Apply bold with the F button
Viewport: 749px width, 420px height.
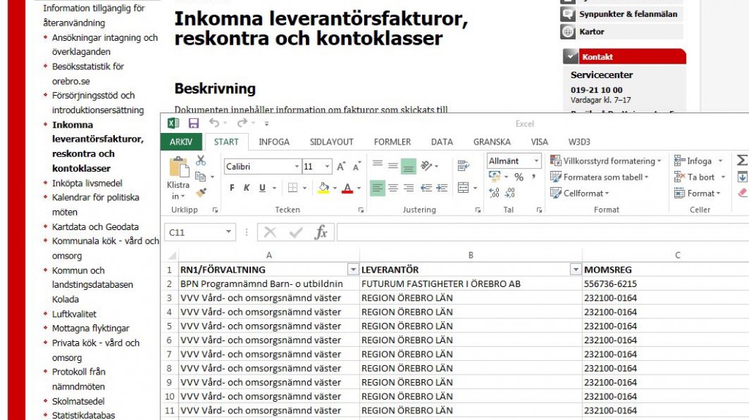pyautogui.click(x=232, y=188)
